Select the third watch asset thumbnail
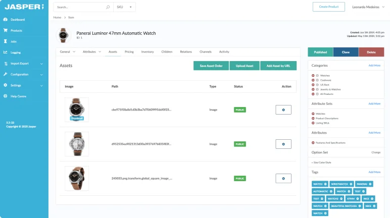The height and width of the screenshot is (218, 390). [x=77, y=179]
